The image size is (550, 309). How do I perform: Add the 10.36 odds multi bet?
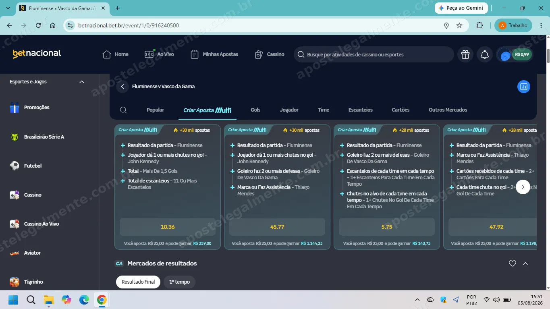pyautogui.click(x=168, y=227)
